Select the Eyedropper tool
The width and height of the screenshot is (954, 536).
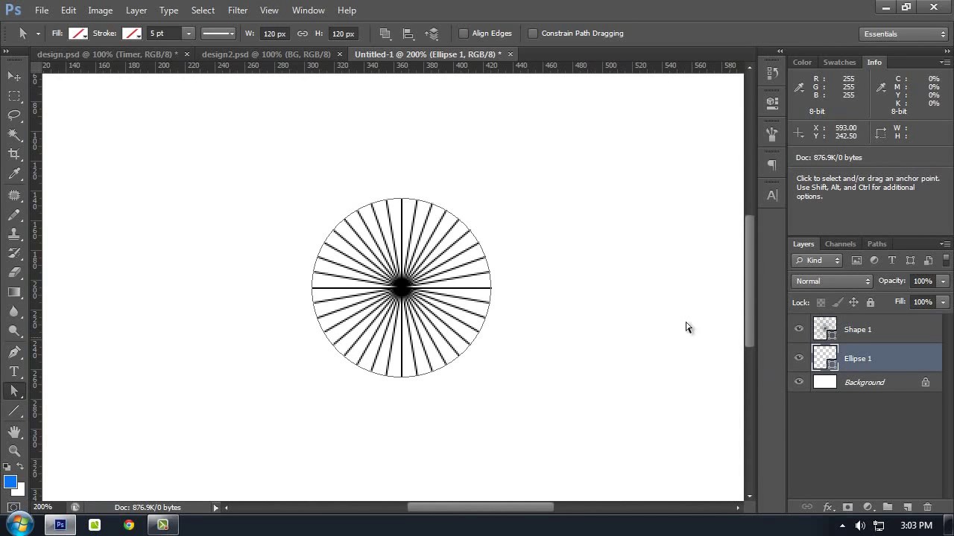click(14, 173)
